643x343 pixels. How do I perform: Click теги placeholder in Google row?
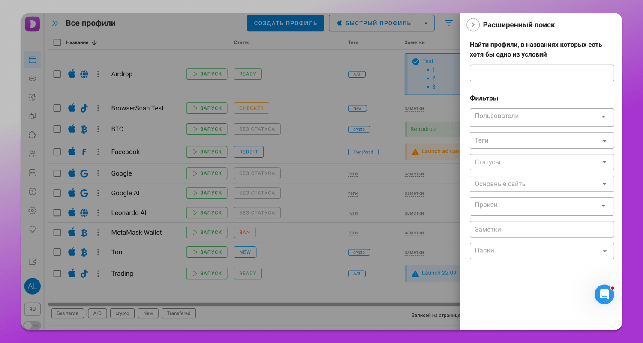pyautogui.click(x=353, y=174)
